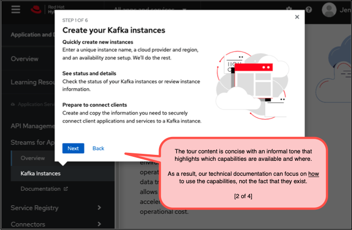352x230 pixels.
Task: Open the Documentation external link
Action: point(40,189)
